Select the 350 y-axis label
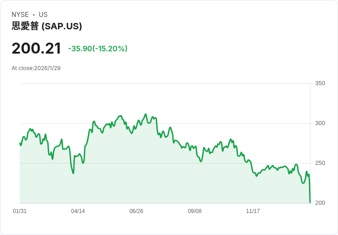Image resolution: width=338 pixels, height=235 pixels. (x=320, y=83)
